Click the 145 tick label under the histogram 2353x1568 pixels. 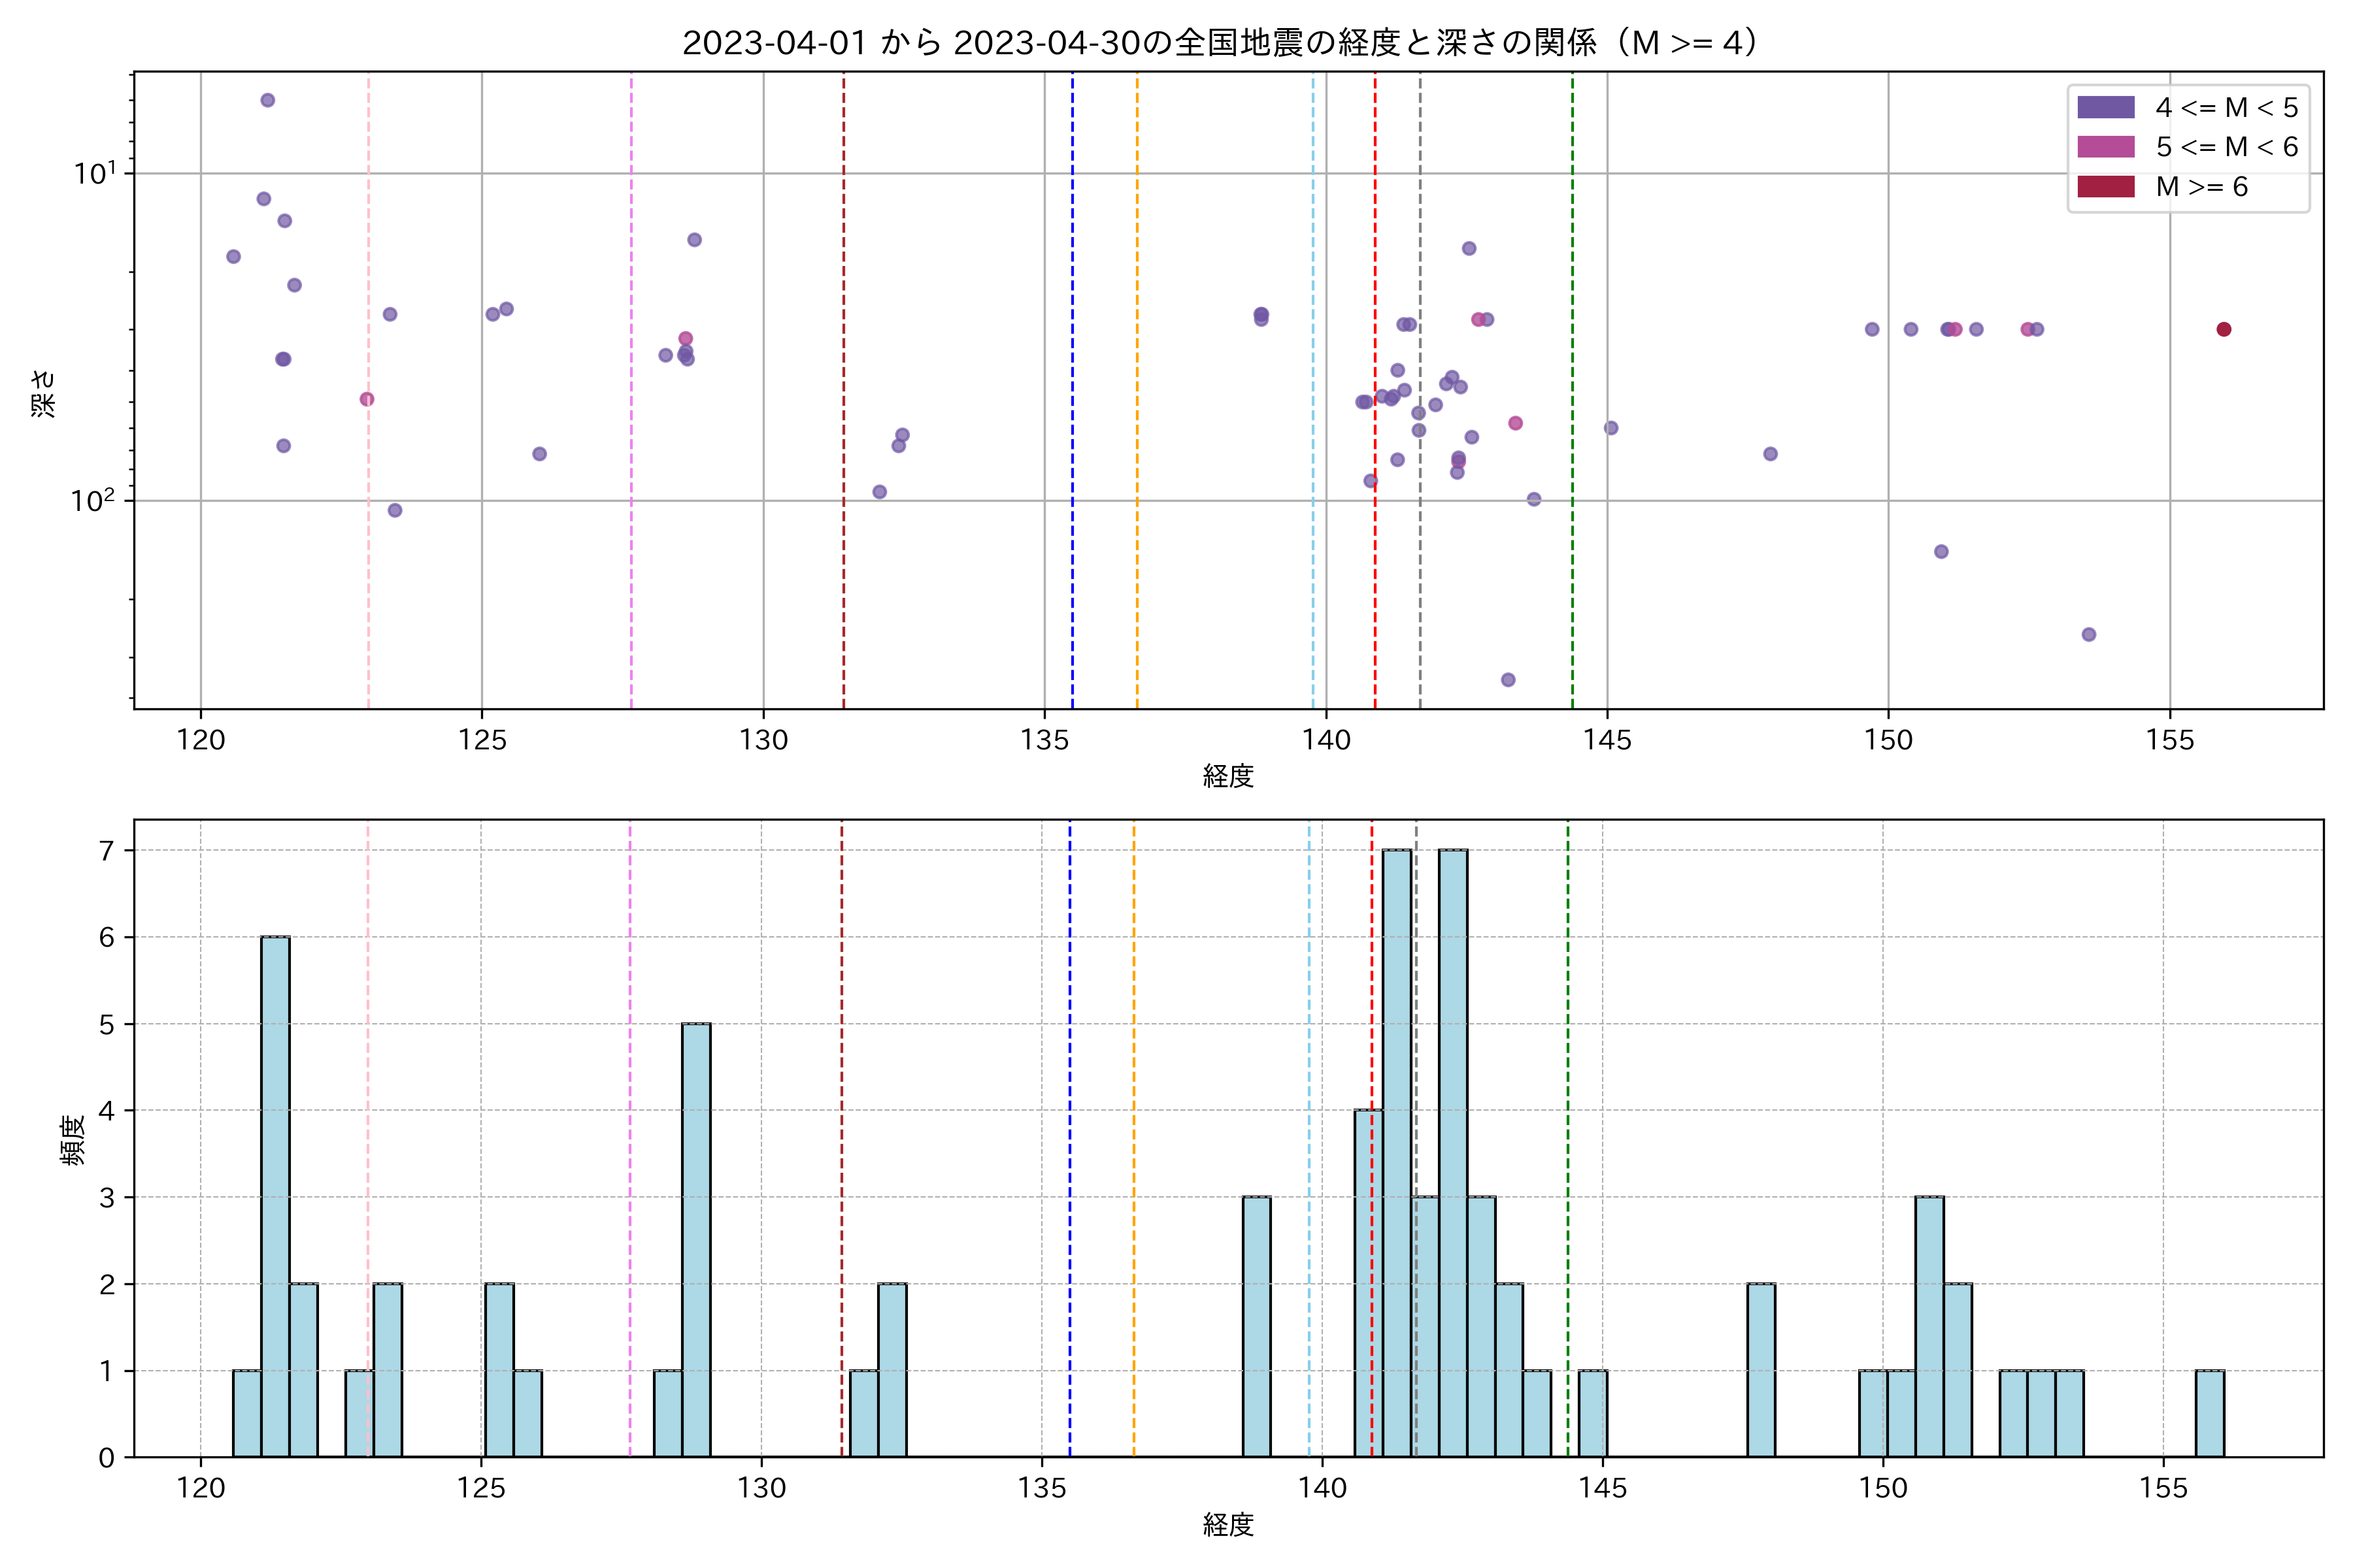pos(1603,1488)
